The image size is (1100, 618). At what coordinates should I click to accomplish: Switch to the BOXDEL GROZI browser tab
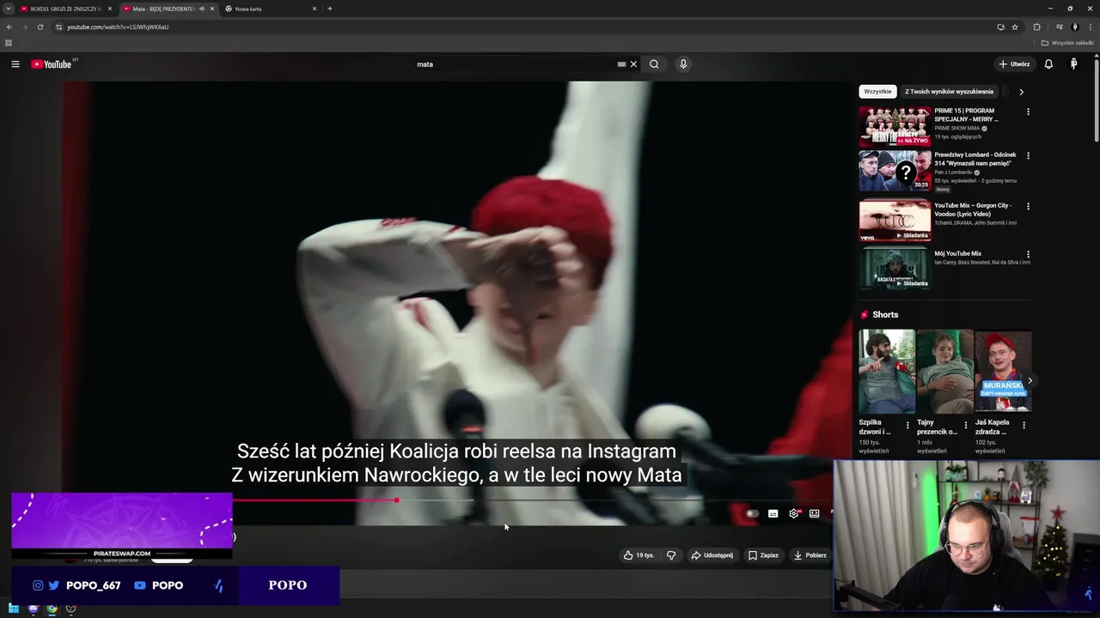65,9
